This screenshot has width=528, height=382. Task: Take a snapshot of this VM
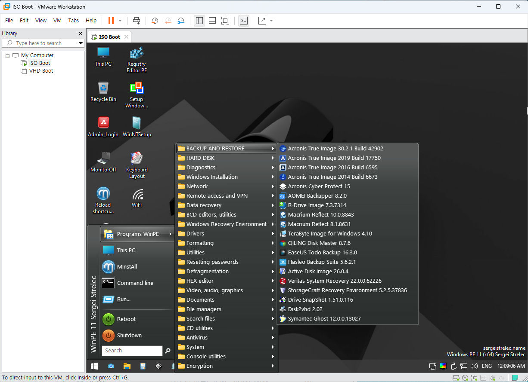pyautogui.click(x=155, y=21)
